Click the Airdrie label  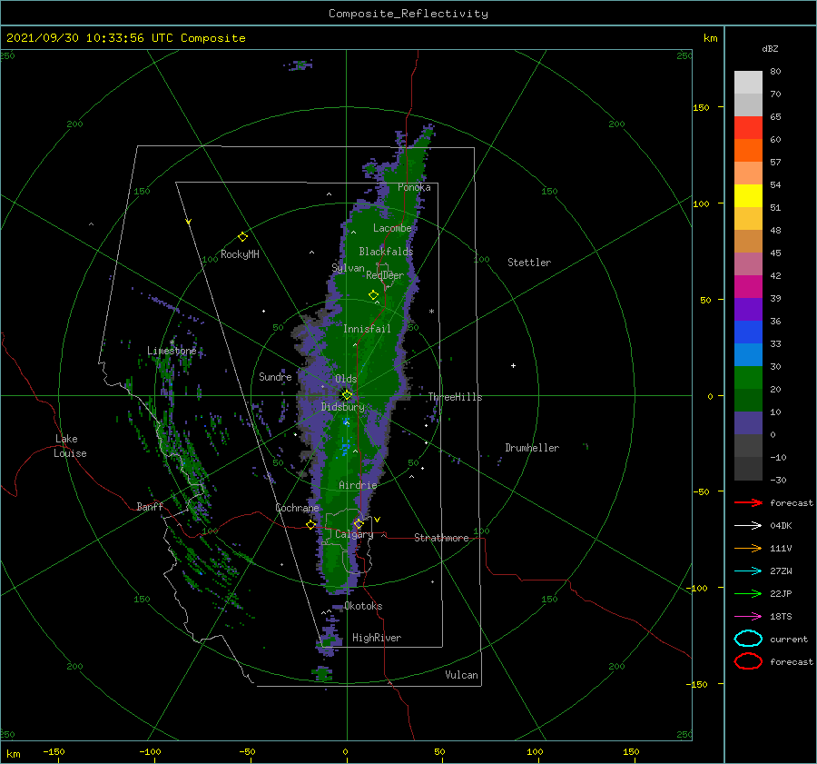(x=358, y=485)
